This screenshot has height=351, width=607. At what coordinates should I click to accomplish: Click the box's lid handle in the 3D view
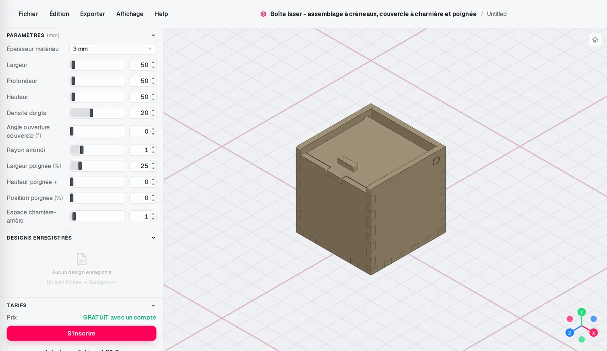click(x=347, y=164)
